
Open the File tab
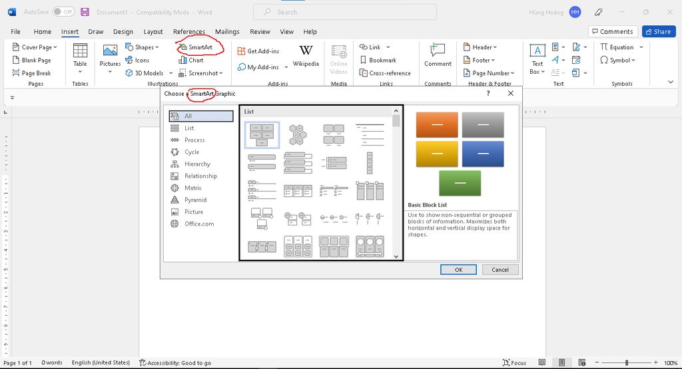tap(16, 32)
